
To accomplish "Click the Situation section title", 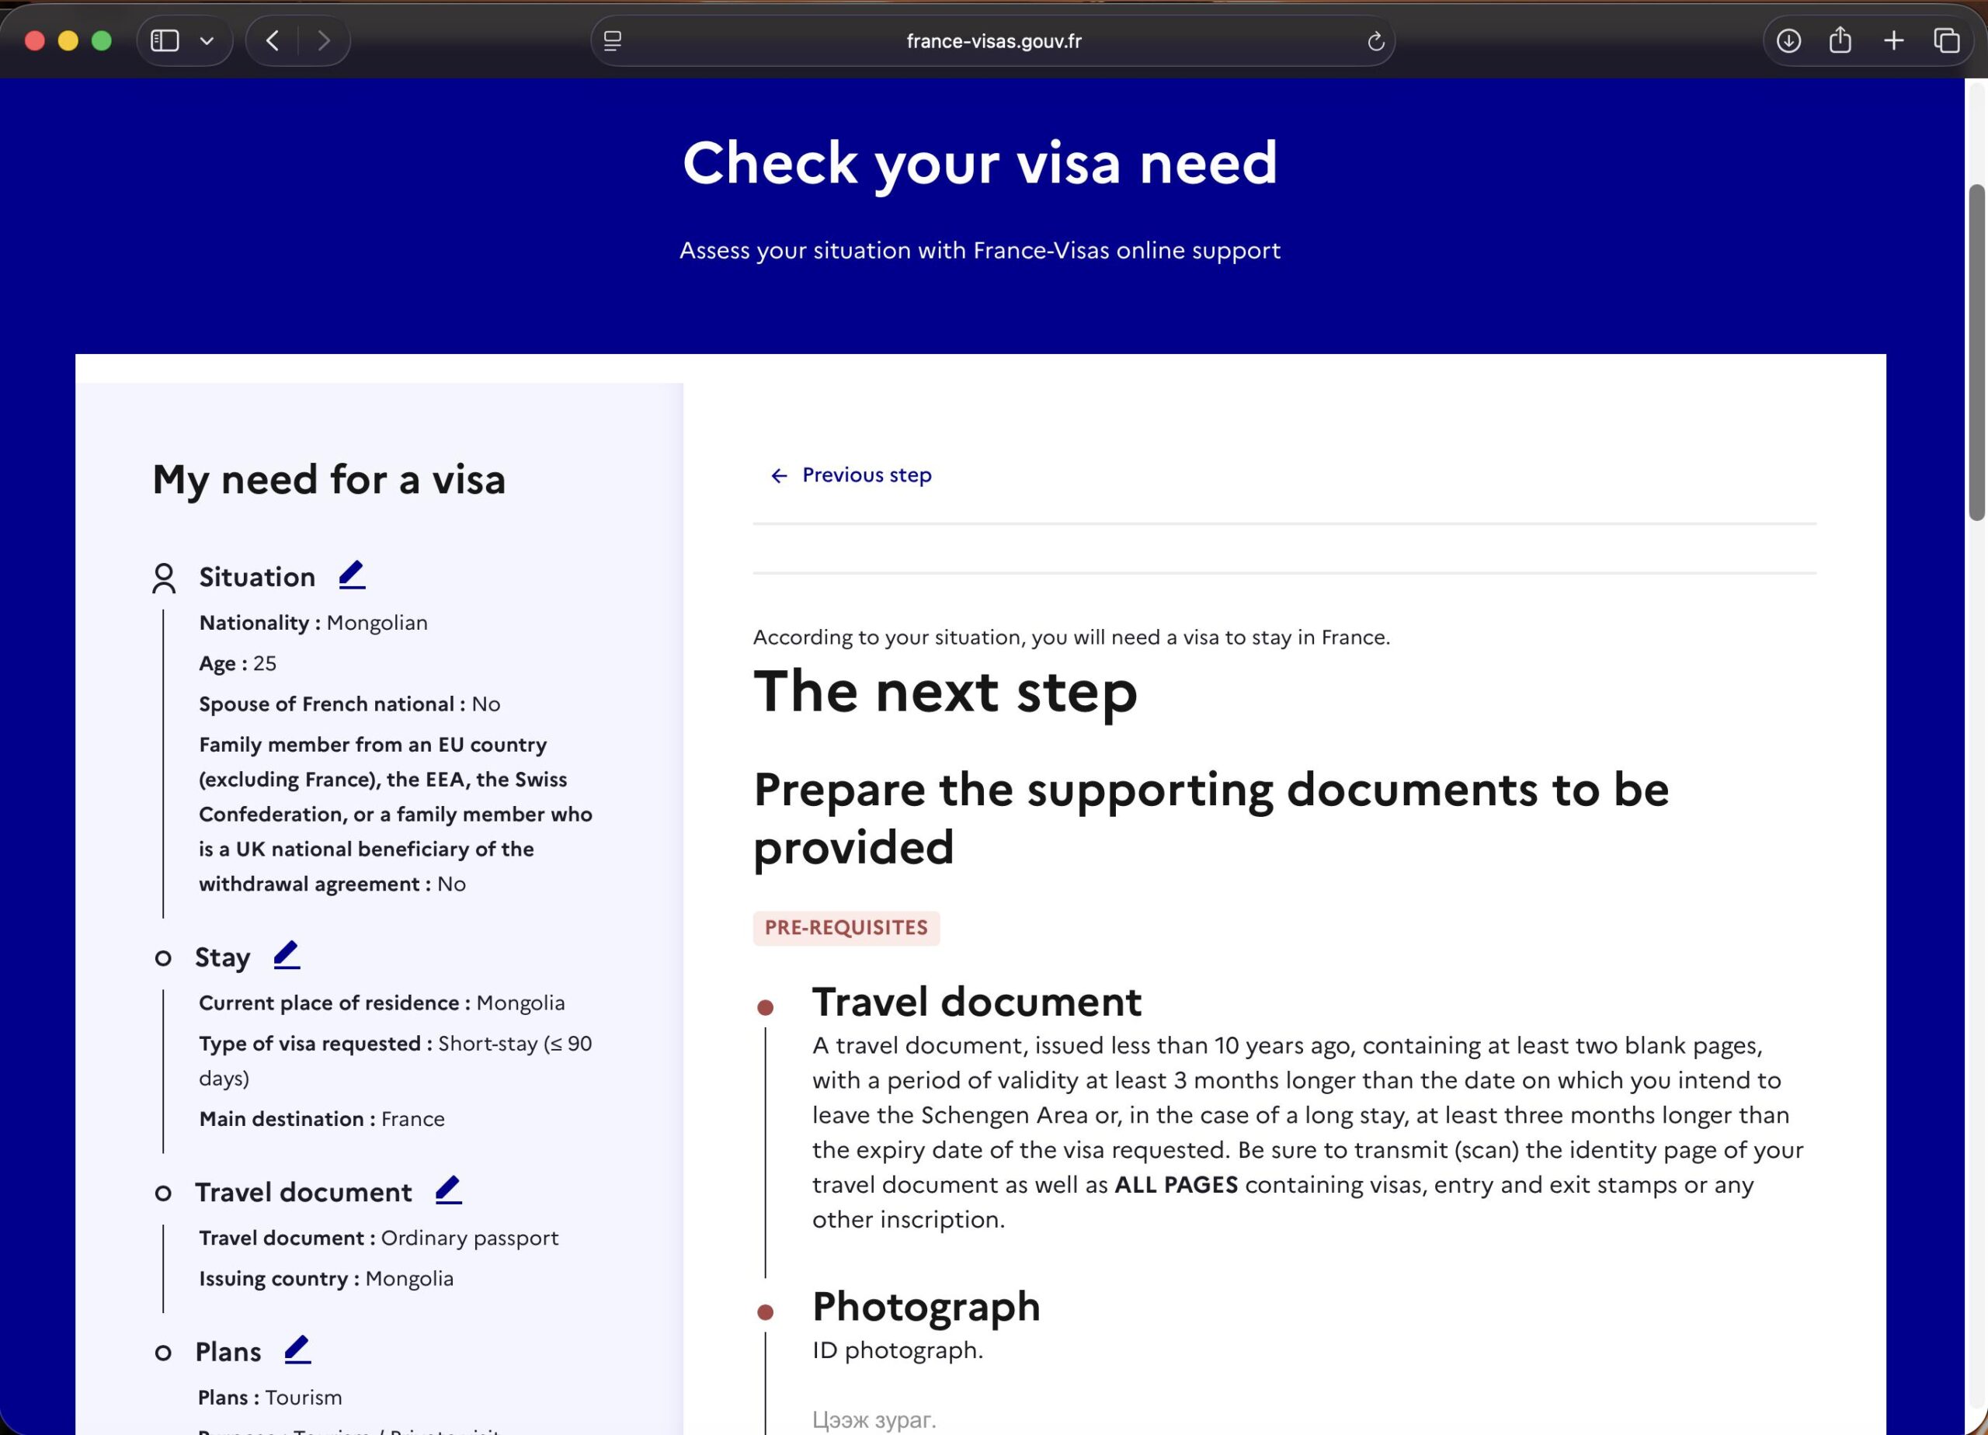I will coord(257,577).
